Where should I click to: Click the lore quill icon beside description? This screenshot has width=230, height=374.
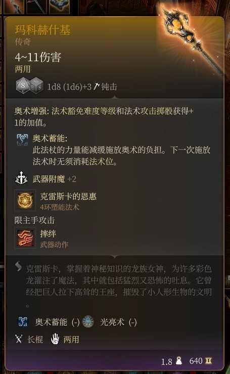pos(18,266)
